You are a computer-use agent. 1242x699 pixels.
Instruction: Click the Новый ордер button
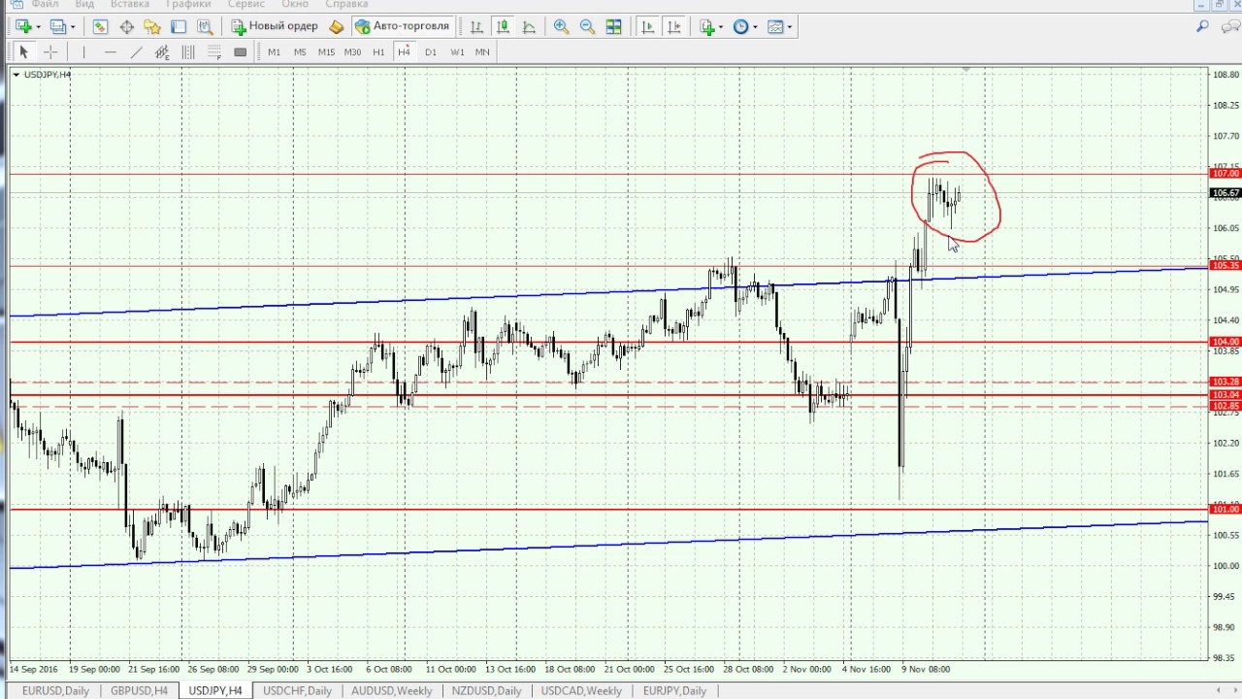click(x=275, y=27)
